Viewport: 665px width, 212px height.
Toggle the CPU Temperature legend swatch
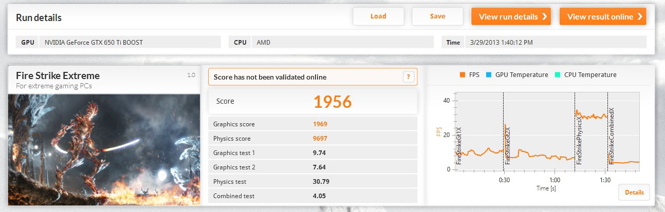coord(558,75)
